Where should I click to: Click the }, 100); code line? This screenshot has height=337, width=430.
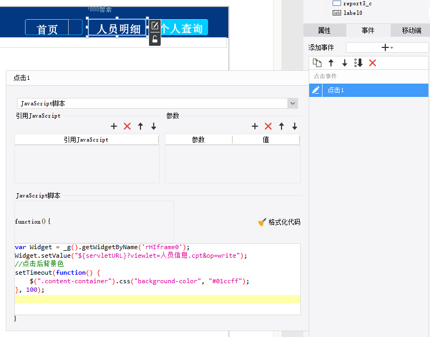point(30,290)
